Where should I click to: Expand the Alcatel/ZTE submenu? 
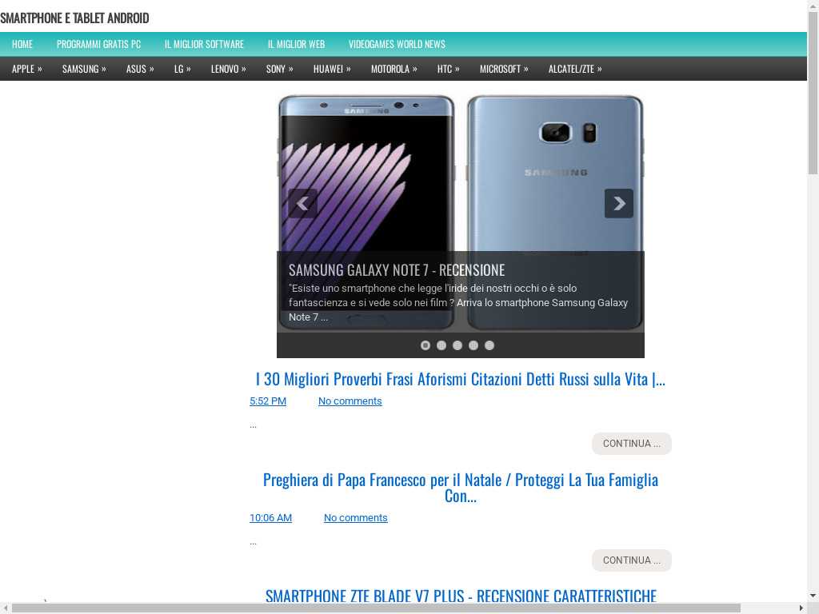(575, 69)
